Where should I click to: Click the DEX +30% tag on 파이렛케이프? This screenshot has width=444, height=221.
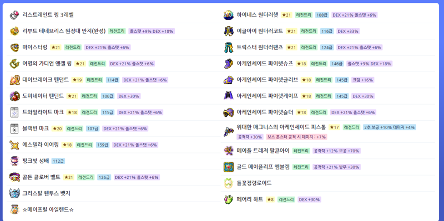tap(363, 96)
